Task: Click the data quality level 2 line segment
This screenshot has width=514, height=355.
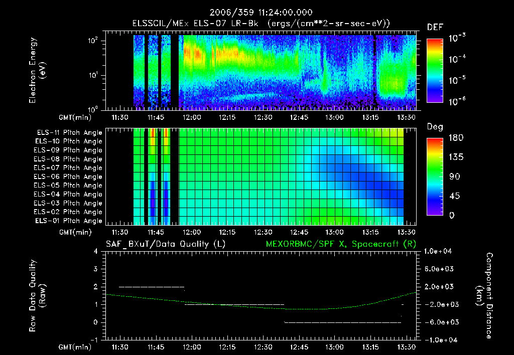Action: point(152,287)
